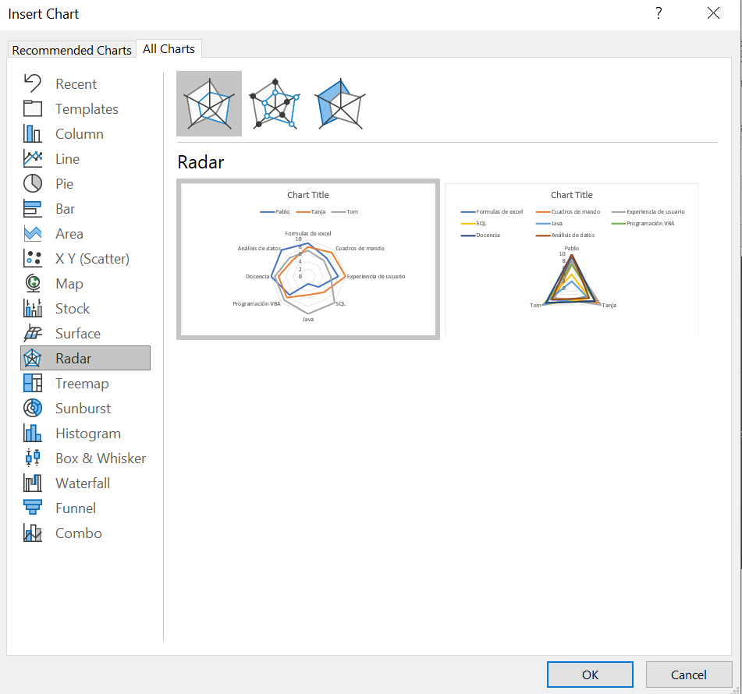
Task: Select the Waterfall chart category
Action: (86, 483)
